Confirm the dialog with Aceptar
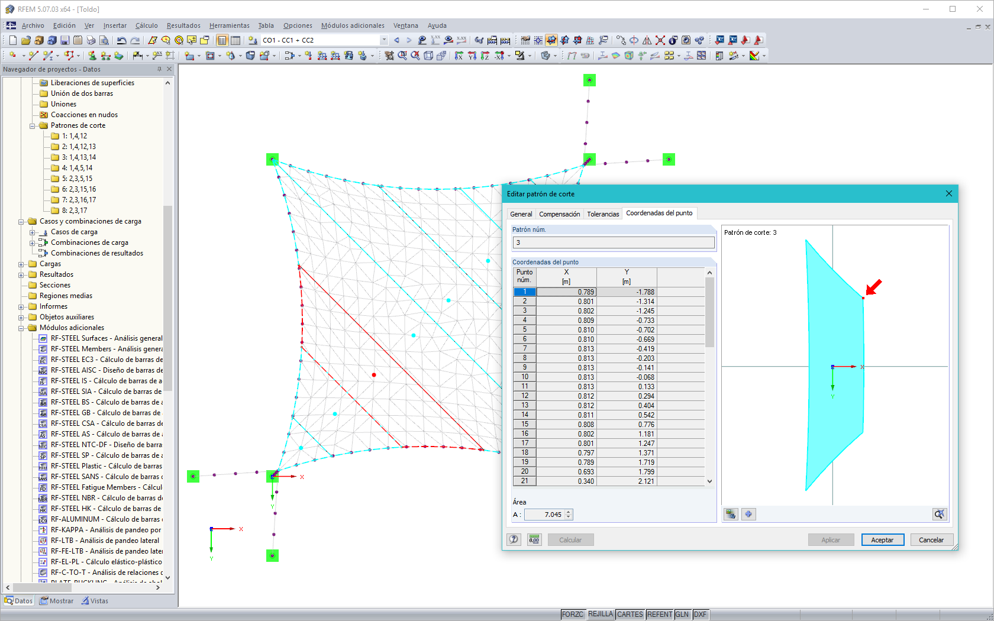 coord(882,539)
